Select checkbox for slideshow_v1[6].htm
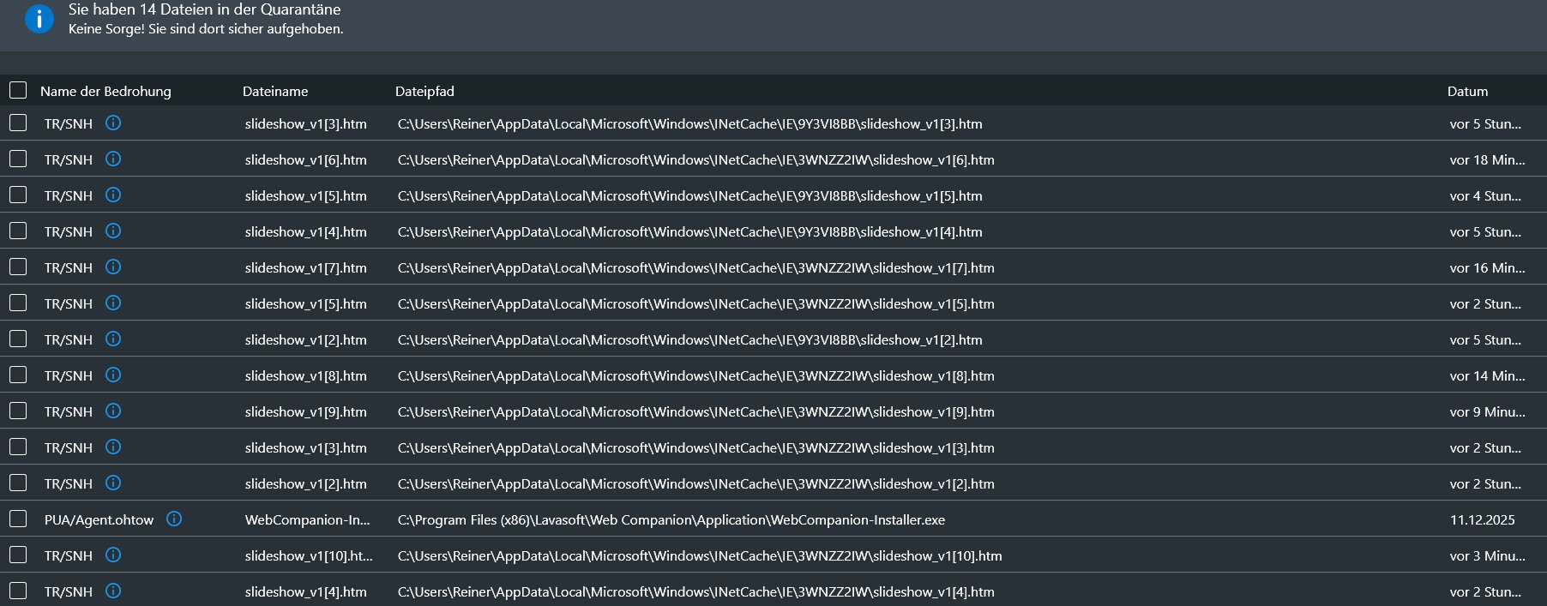The image size is (1547, 606). click(x=18, y=159)
